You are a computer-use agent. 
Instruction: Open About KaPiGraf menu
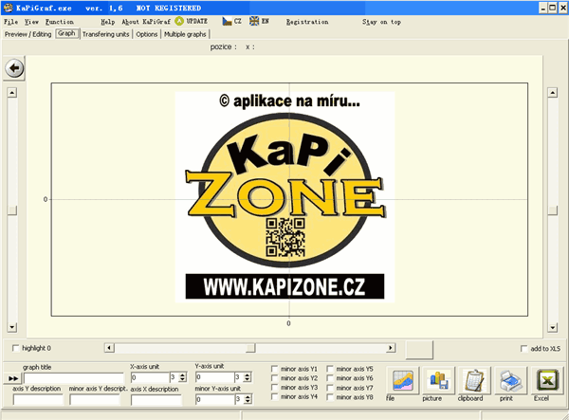point(146,22)
